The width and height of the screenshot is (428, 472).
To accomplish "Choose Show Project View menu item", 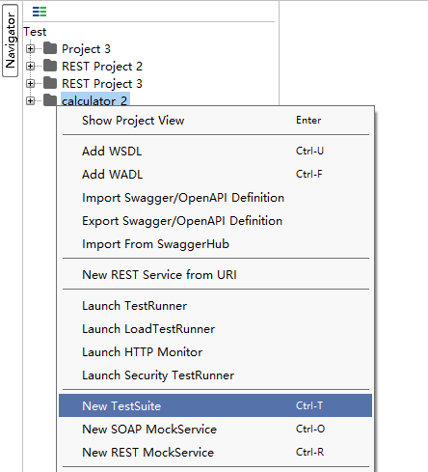I will pyautogui.click(x=215, y=121).
